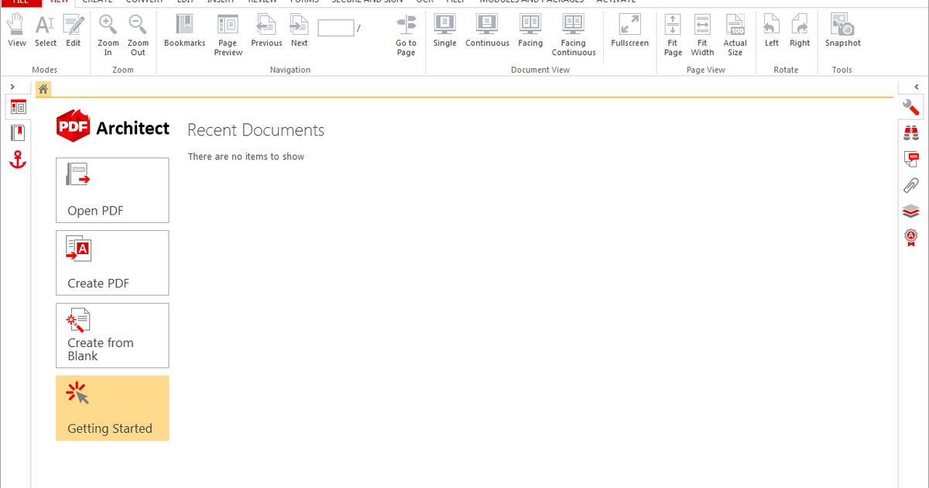This screenshot has height=488, width=929.
Task: Switch to the CONVERT ribbon tab
Action: [x=144, y=2]
